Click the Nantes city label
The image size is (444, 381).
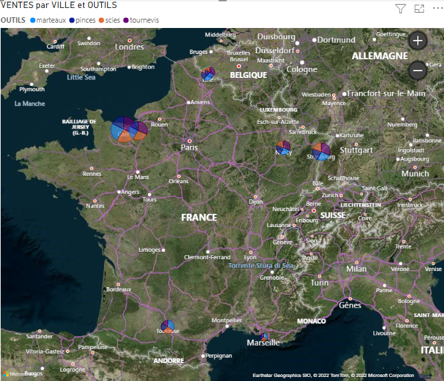[x=95, y=206]
